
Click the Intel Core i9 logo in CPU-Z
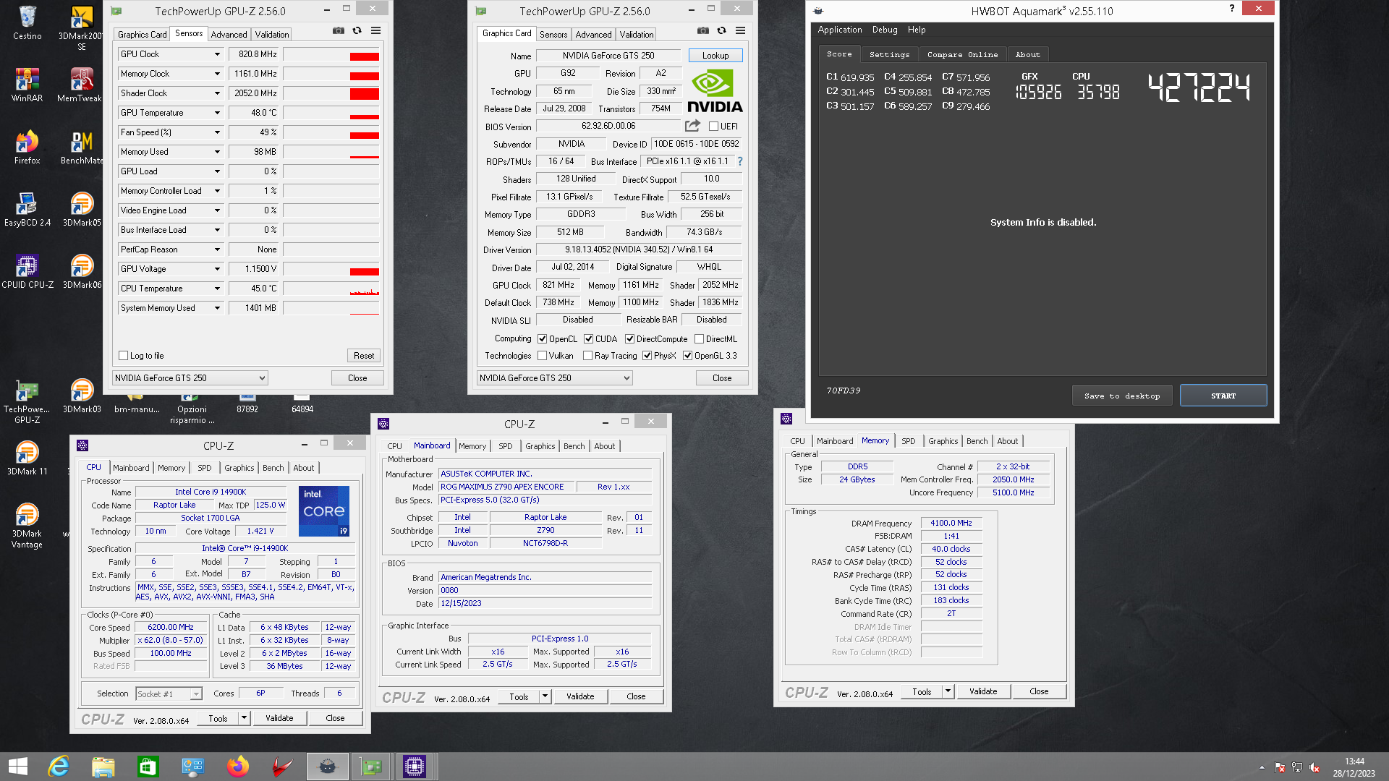click(324, 511)
